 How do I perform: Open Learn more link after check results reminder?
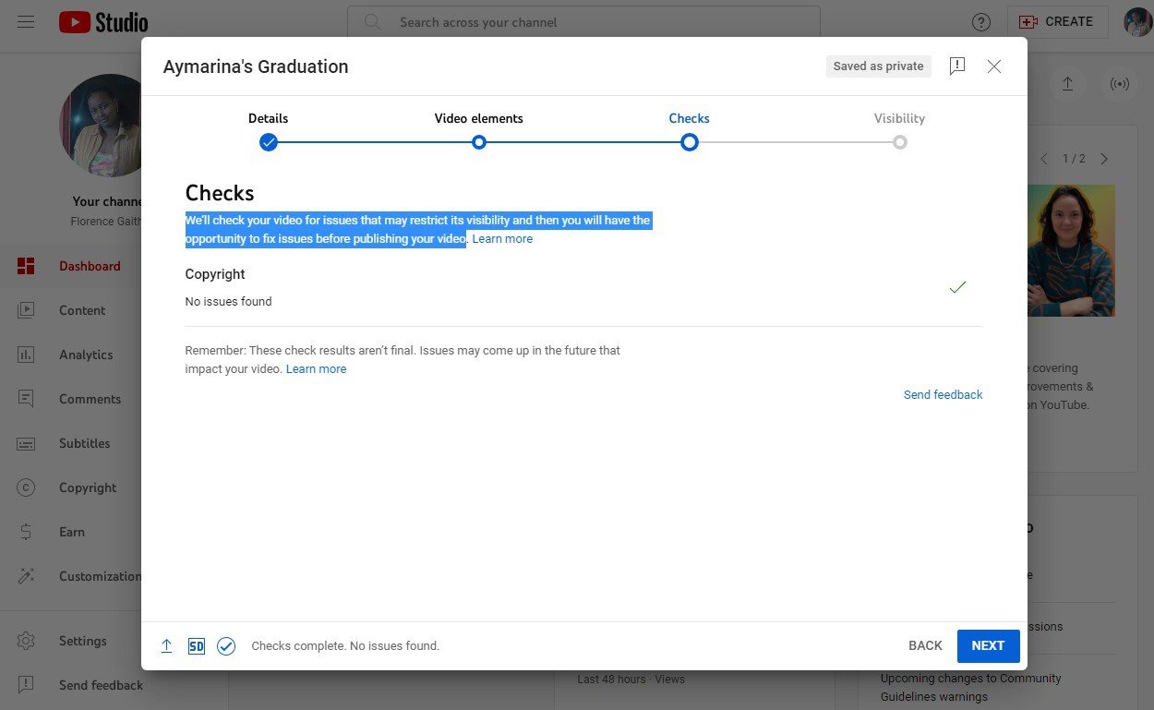coord(316,369)
